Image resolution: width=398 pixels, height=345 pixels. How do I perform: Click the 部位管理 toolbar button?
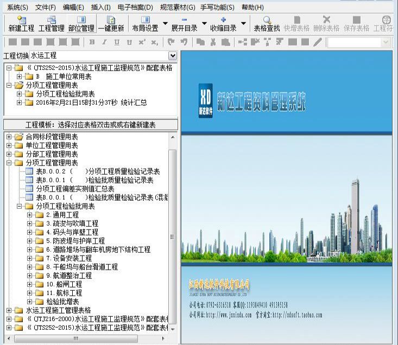coord(81,20)
